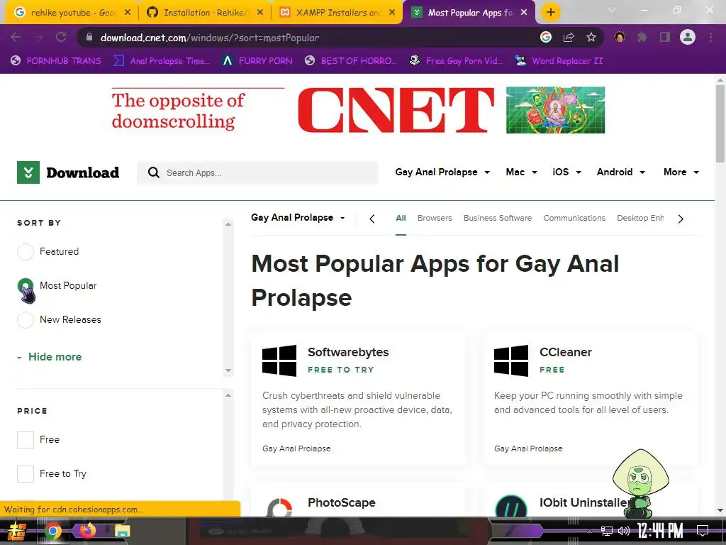Click Windows logo icon on Softwarebytes card
The image size is (726, 545).
point(279,360)
